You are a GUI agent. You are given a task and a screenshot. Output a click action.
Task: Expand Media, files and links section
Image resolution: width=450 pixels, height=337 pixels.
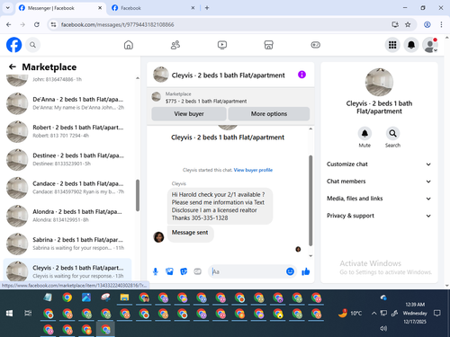[379, 199]
